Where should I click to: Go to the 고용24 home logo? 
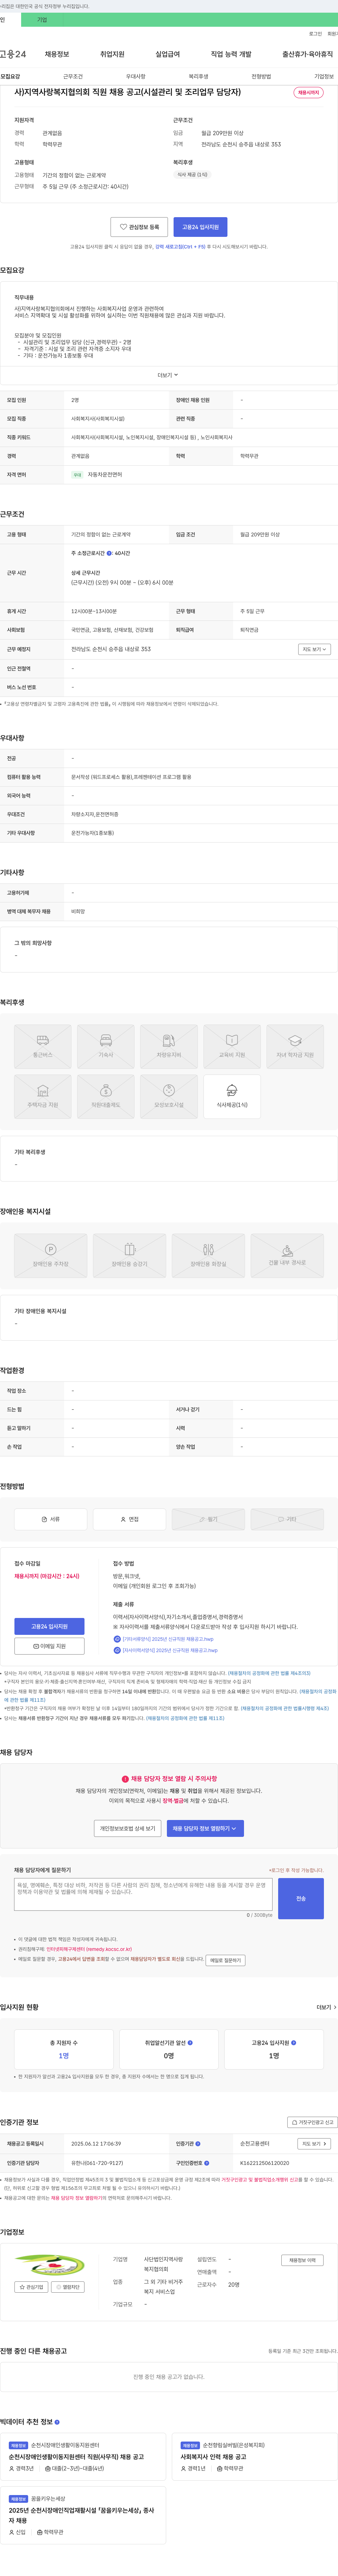[x=13, y=54]
